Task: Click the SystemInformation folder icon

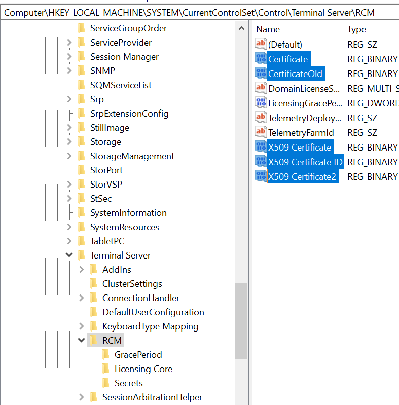Action: click(81, 212)
